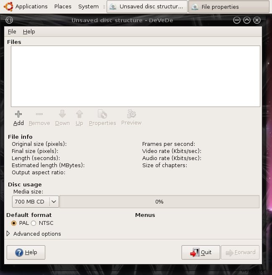Expand Advanced options
This screenshot has height=275, width=272.
tap(8, 234)
